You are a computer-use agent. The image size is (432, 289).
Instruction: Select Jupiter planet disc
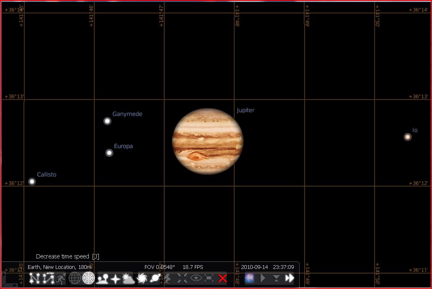coord(207,141)
